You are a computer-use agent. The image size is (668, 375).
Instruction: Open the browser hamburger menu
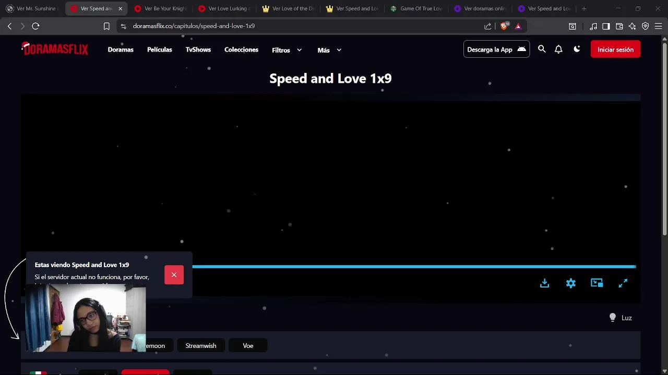[659, 26]
